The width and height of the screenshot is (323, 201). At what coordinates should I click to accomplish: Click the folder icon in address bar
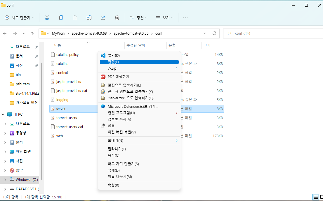coord(43,33)
